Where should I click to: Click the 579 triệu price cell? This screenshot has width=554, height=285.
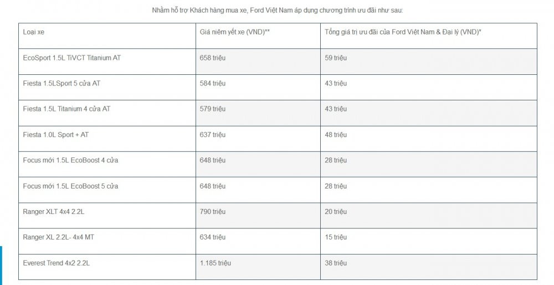click(213, 109)
